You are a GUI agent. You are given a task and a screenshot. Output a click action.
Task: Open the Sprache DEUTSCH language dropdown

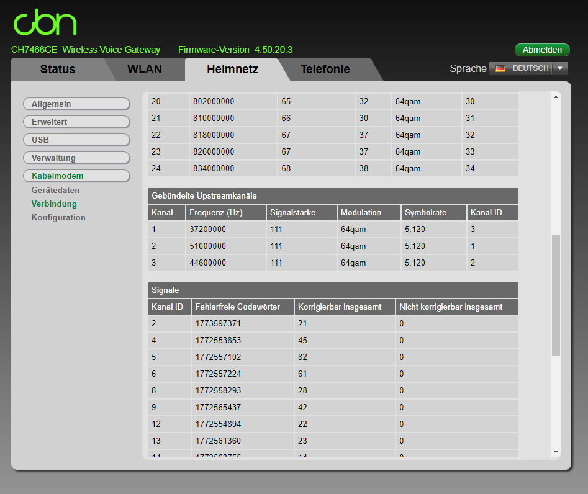click(528, 69)
